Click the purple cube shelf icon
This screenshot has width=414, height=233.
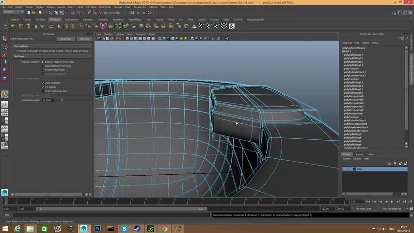click(x=103, y=26)
